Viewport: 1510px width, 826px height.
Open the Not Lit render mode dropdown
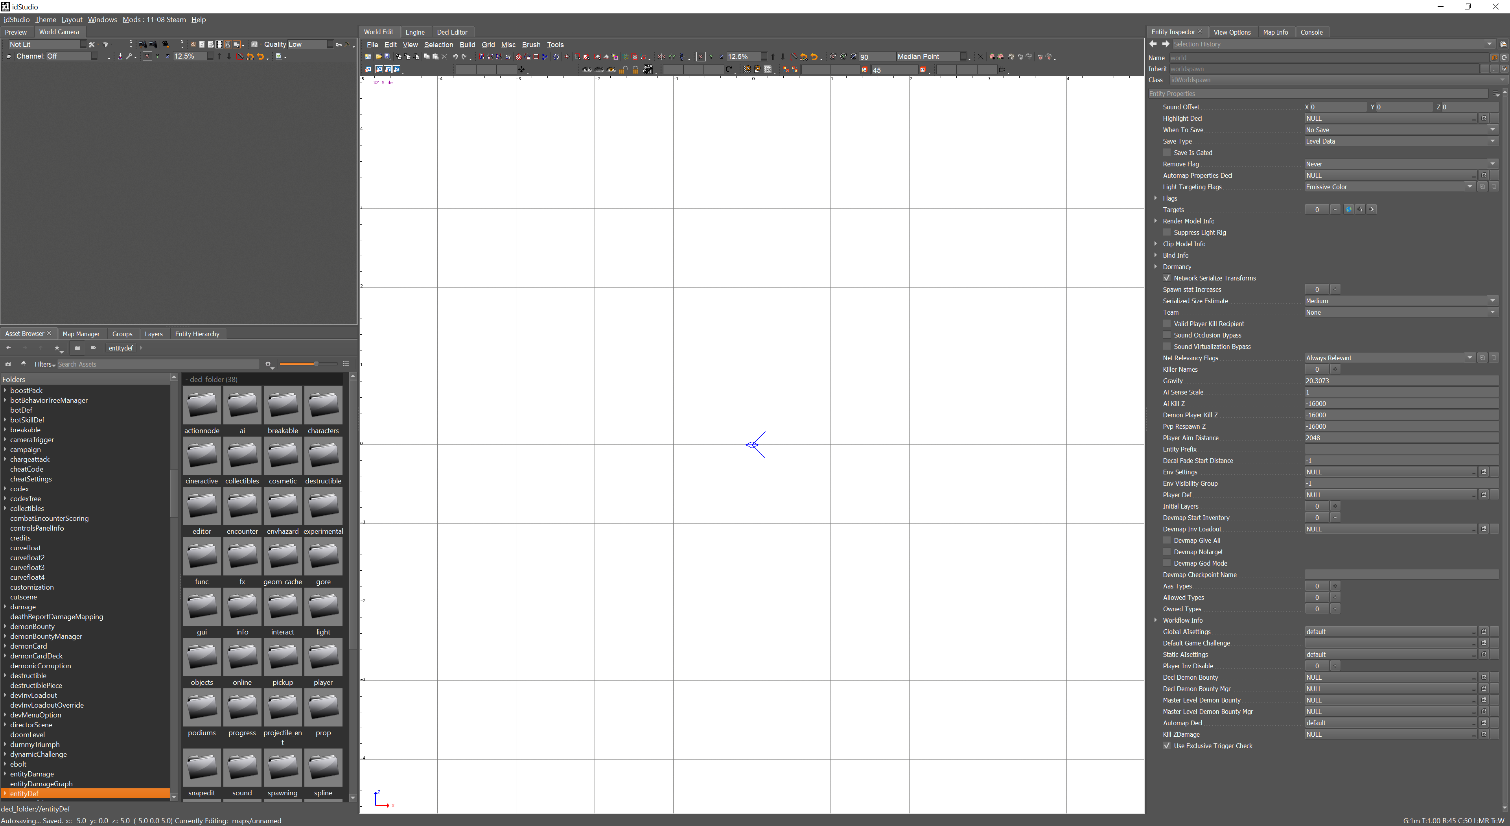[48, 44]
